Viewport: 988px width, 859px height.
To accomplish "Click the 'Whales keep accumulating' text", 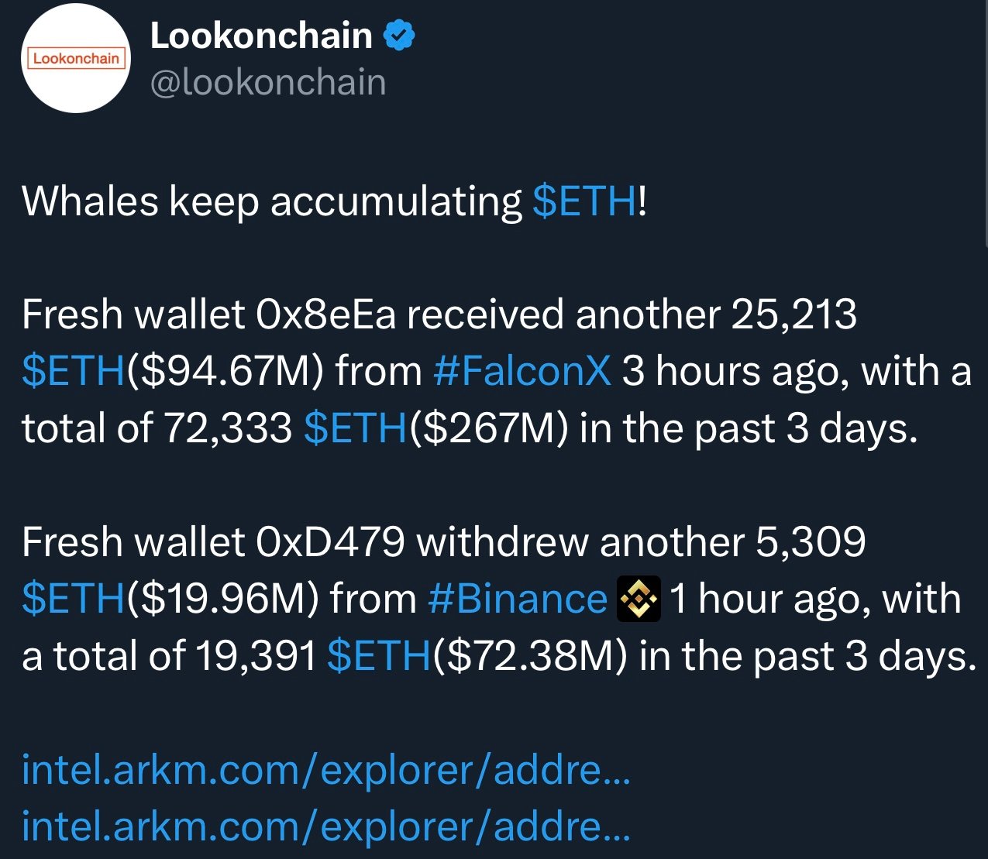I will 271,201.
